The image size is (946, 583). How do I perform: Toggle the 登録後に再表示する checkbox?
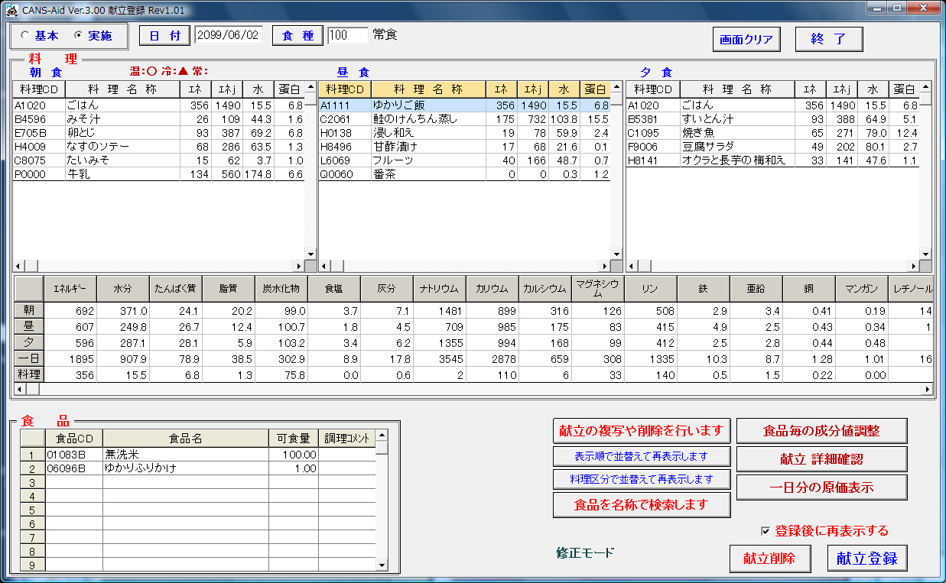[x=766, y=531]
